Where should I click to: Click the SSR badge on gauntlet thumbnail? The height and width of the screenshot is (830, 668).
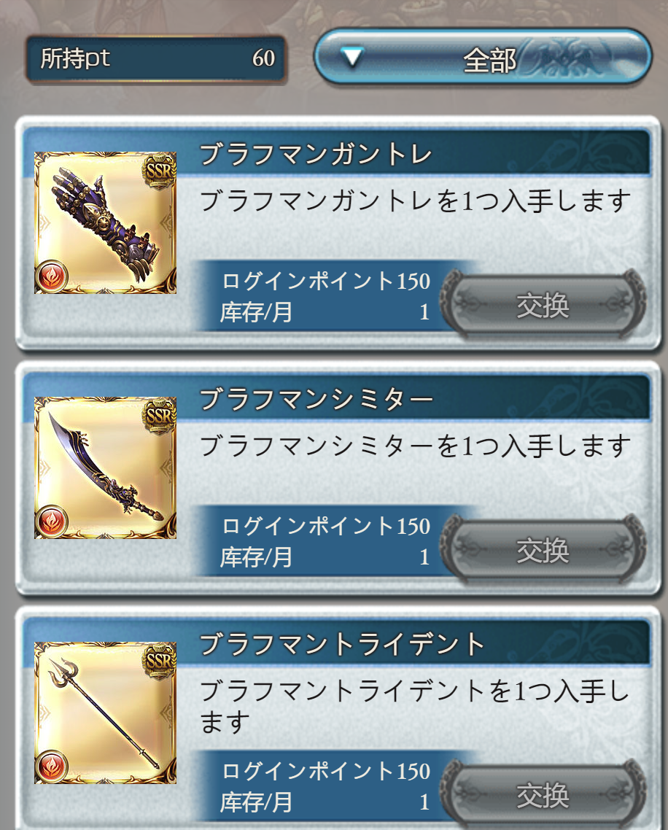pyautogui.click(x=159, y=170)
